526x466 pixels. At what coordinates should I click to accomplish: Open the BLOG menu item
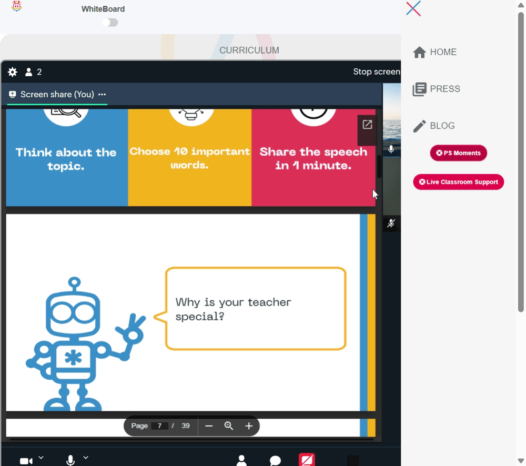click(434, 126)
